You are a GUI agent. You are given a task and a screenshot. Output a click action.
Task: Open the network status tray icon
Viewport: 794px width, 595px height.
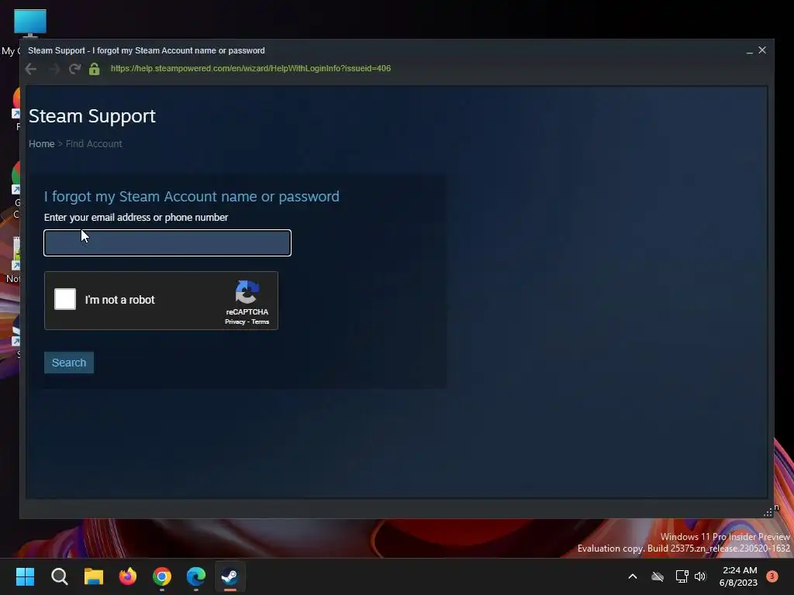[x=682, y=576]
